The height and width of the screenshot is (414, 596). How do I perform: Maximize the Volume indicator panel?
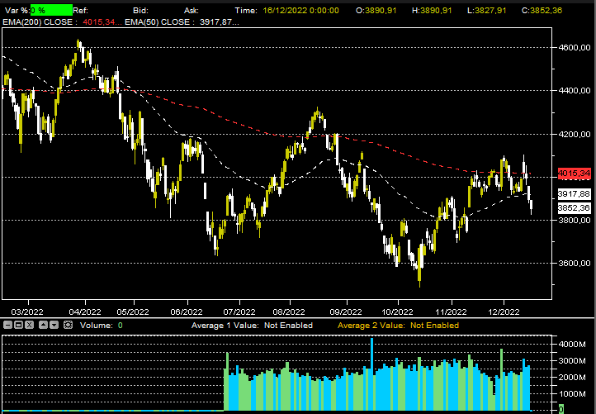pyautogui.click(x=19, y=326)
